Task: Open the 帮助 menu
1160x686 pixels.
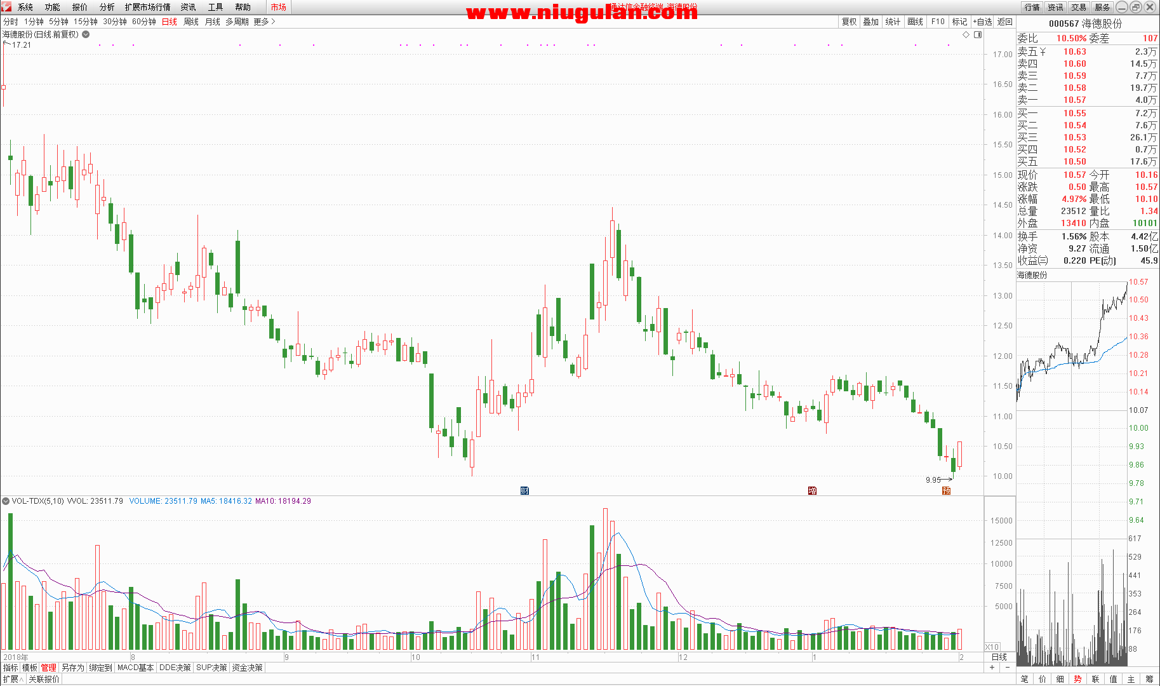Action: (243, 7)
